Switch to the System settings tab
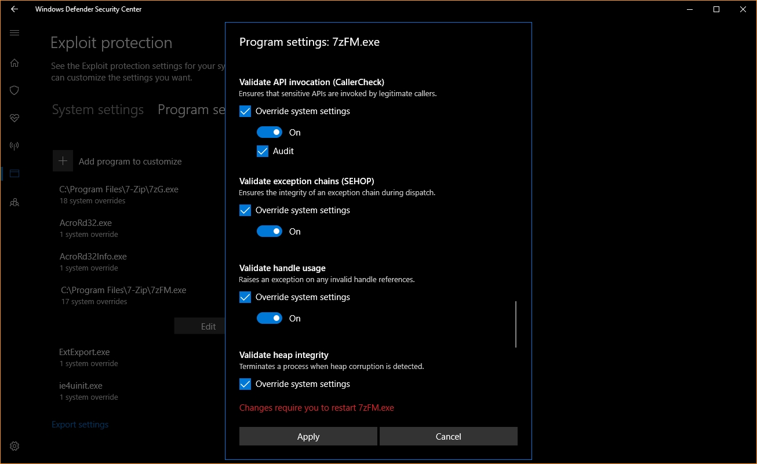The height and width of the screenshot is (464, 757). point(98,110)
